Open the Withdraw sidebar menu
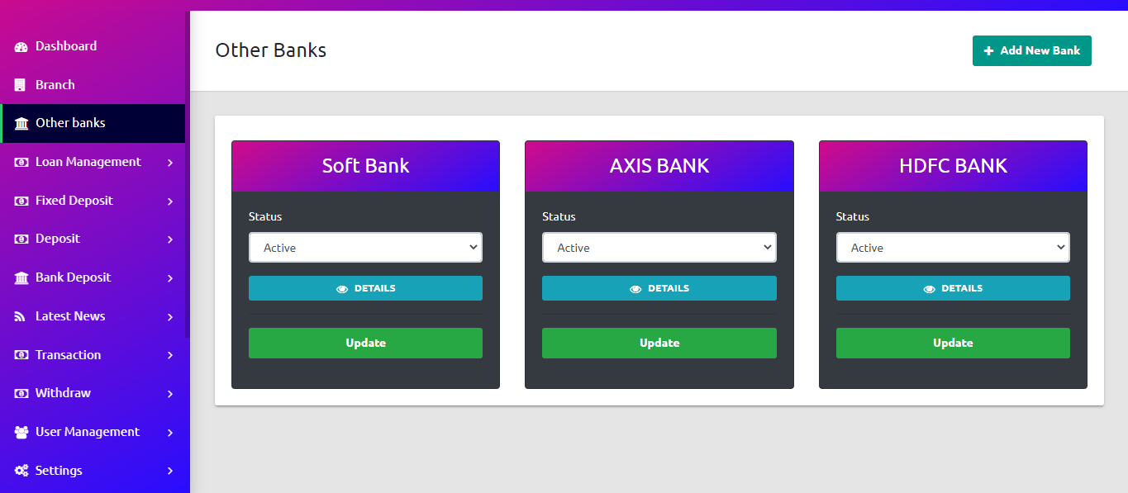This screenshot has height=493, width=1128. tap(63, 393)
